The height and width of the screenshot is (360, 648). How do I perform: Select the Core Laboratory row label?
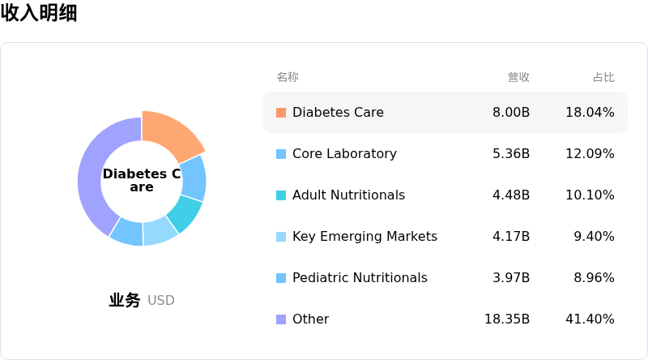click(x=344, y=153)
